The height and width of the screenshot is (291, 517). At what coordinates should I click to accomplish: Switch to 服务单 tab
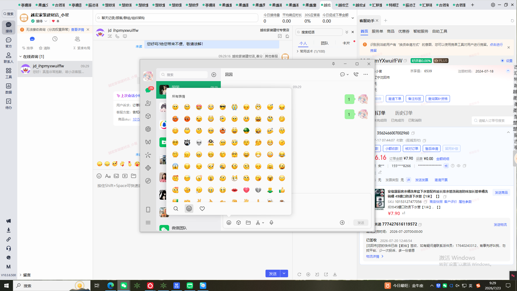(x=378, y=32)
